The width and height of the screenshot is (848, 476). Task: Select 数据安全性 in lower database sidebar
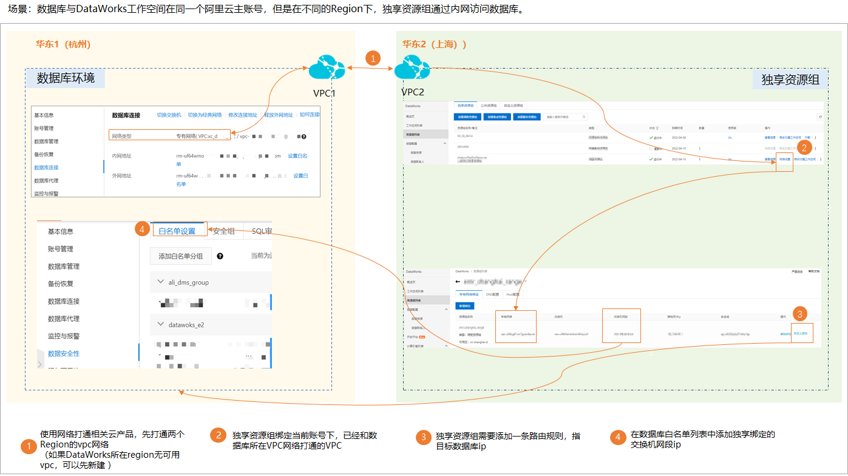[x=64, y=353]
